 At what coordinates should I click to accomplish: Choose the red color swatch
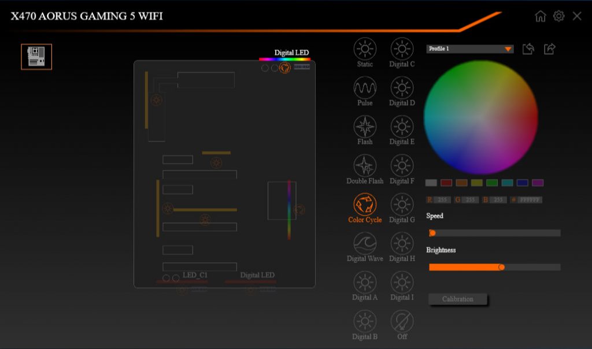tap(446, 183)
